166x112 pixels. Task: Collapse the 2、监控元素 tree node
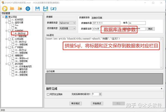pos(6,22)
